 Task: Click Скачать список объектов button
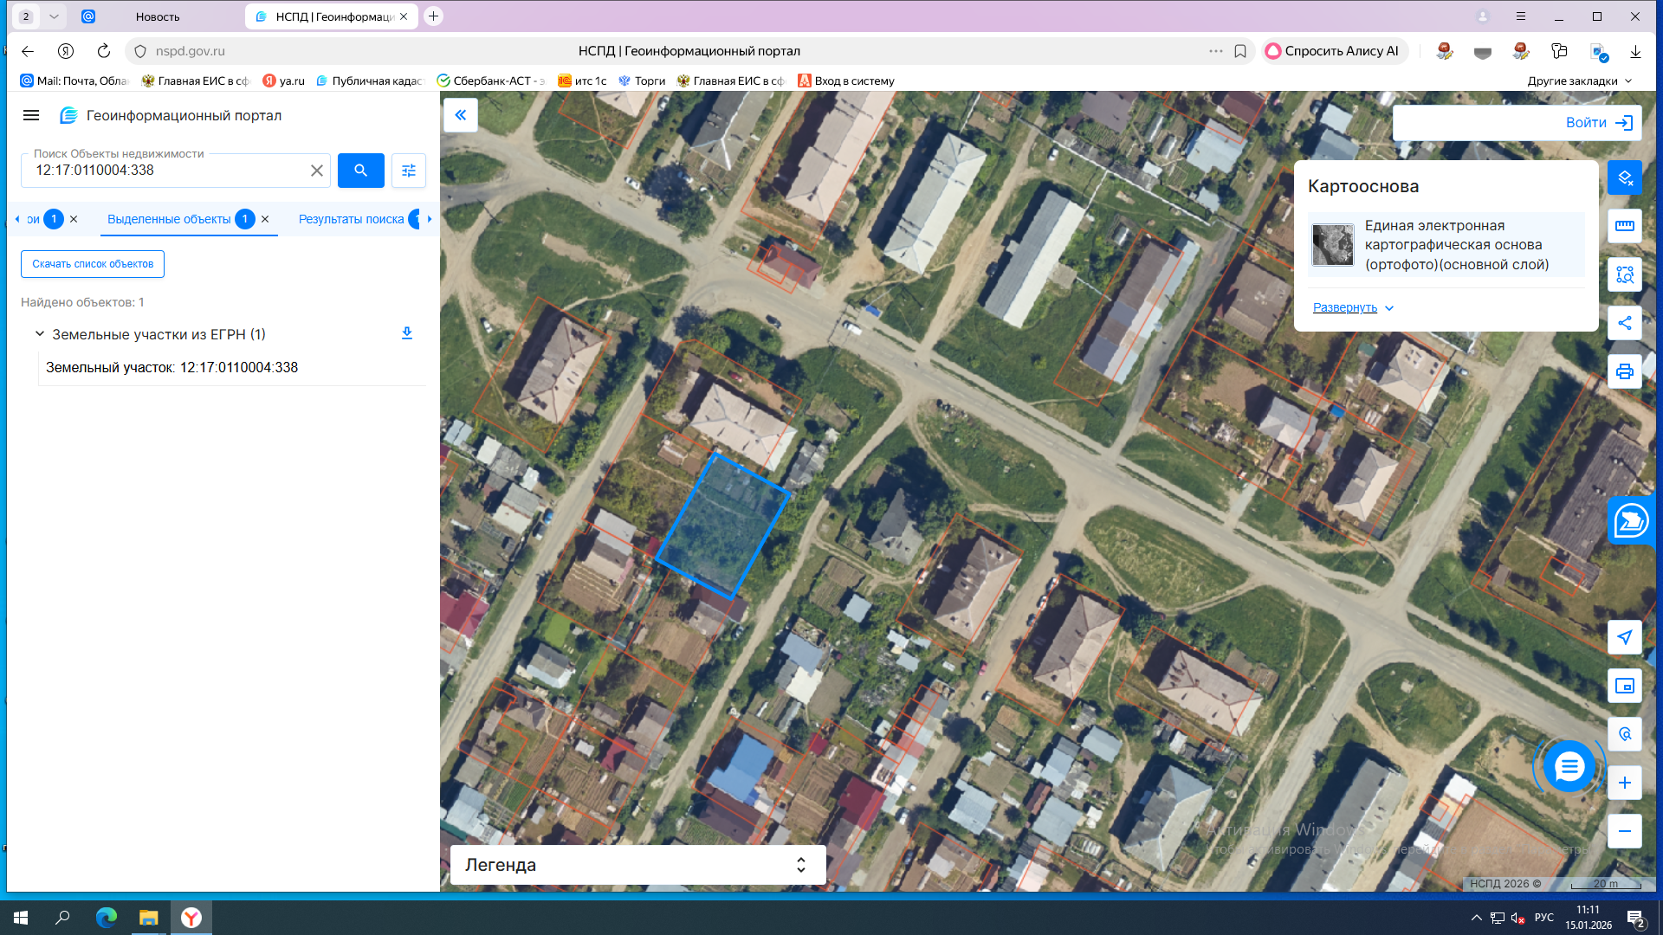[93, 264]
